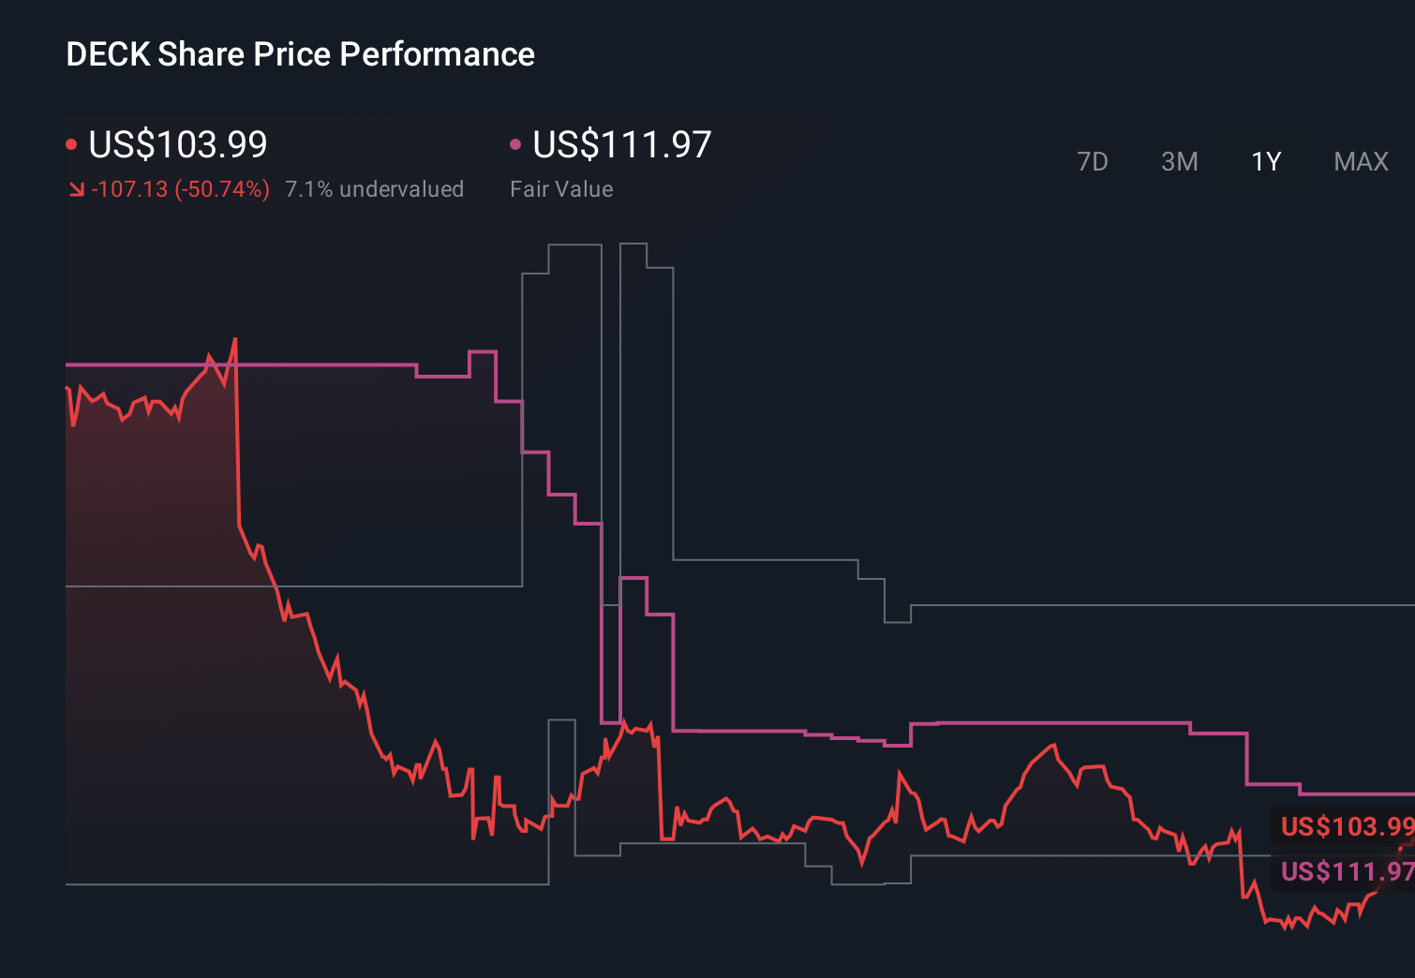This screenshot has height=978, width=1415.
Task: Select the 1Y time range
Action: [x=1265, y=161]
